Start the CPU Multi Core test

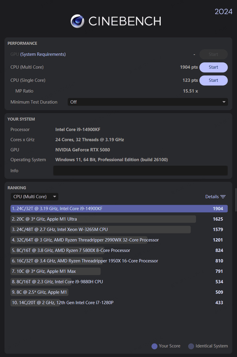[x=213, y=67]
